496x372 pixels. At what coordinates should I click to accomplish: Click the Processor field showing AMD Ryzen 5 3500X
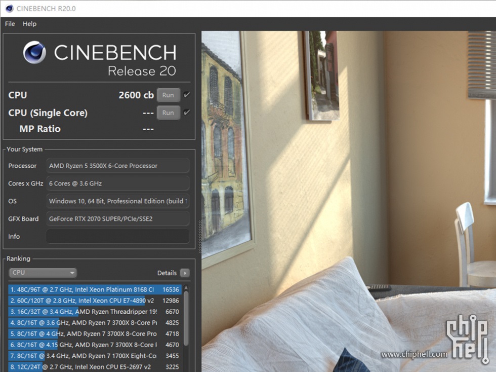pos(117,166)
